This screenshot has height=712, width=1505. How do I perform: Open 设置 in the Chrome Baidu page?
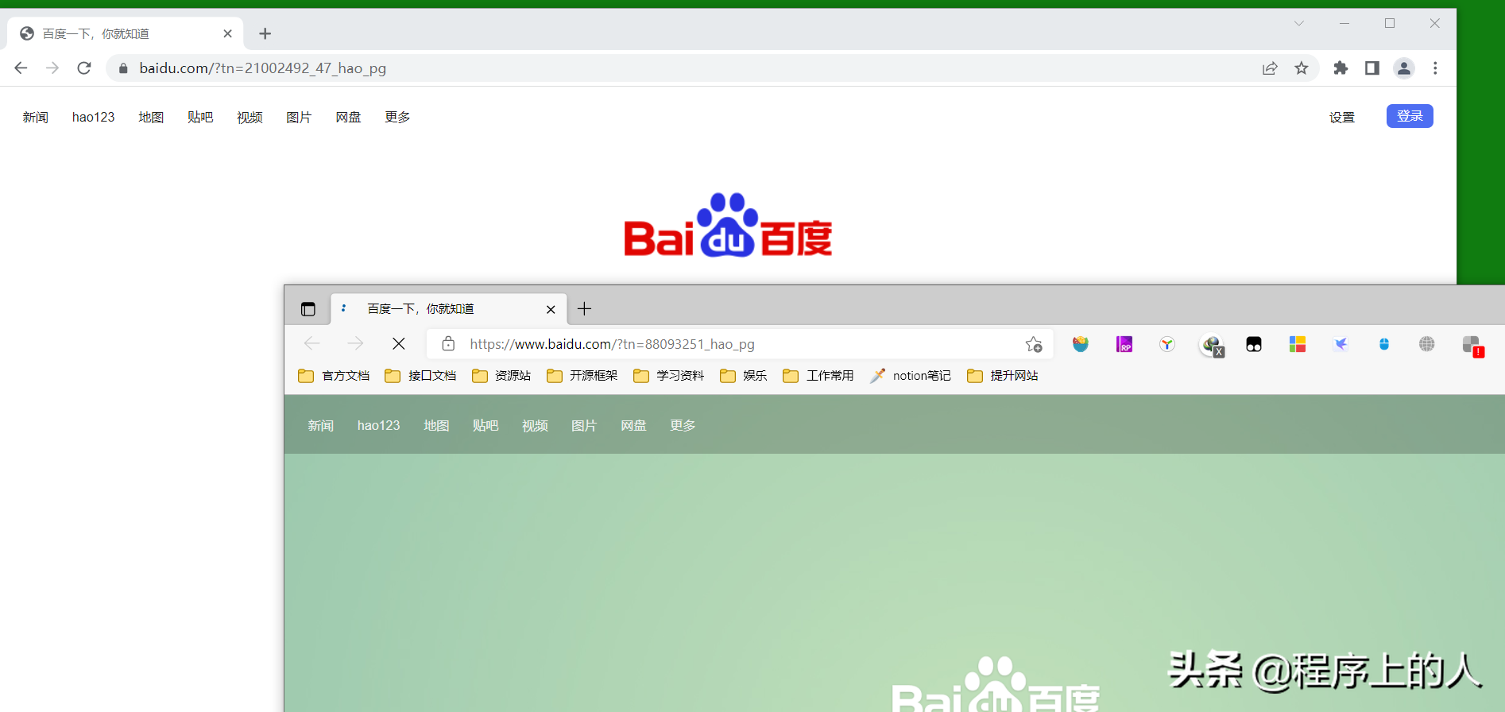click(1342, 117)
